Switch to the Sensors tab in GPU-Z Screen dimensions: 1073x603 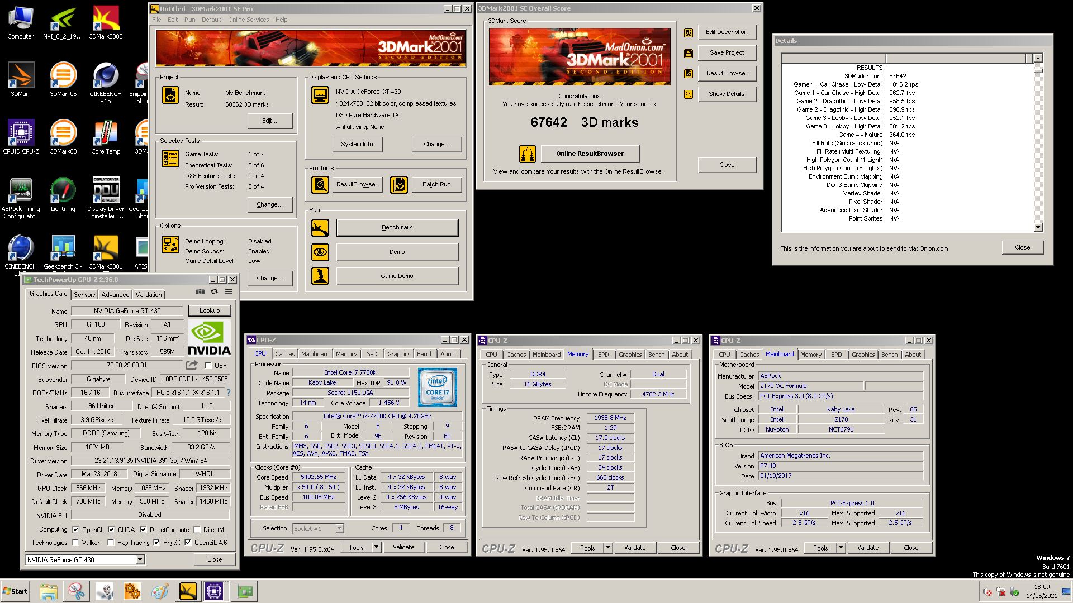point(84,294)
